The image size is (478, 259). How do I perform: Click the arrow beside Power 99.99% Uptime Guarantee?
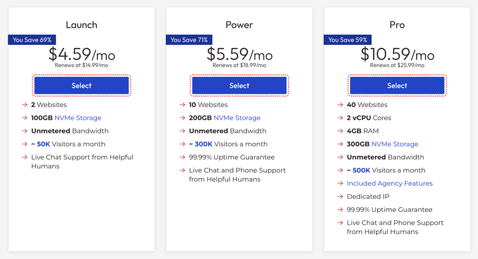click(183, 157)
